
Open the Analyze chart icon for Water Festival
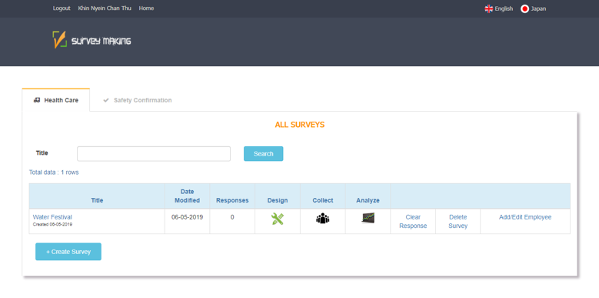click(x=368, y=218)
